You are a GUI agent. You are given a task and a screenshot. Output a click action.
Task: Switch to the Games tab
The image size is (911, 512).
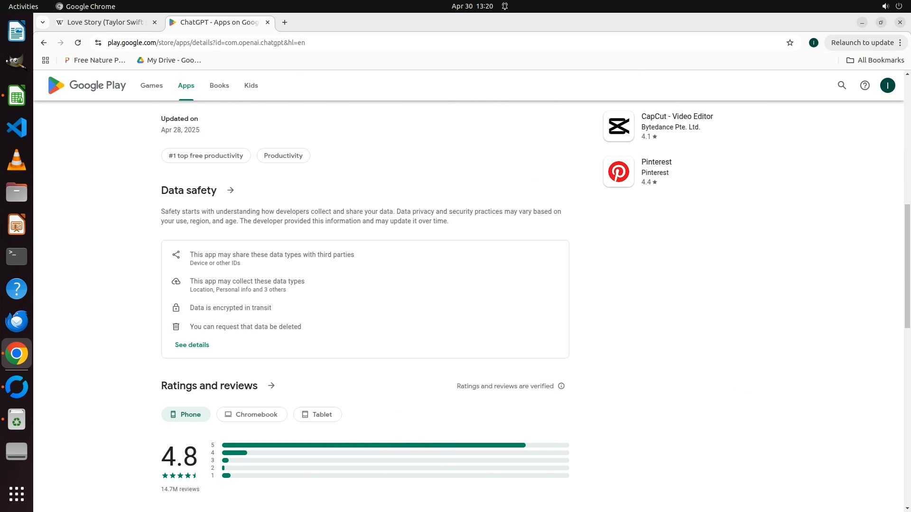click(x=151, y=85)
